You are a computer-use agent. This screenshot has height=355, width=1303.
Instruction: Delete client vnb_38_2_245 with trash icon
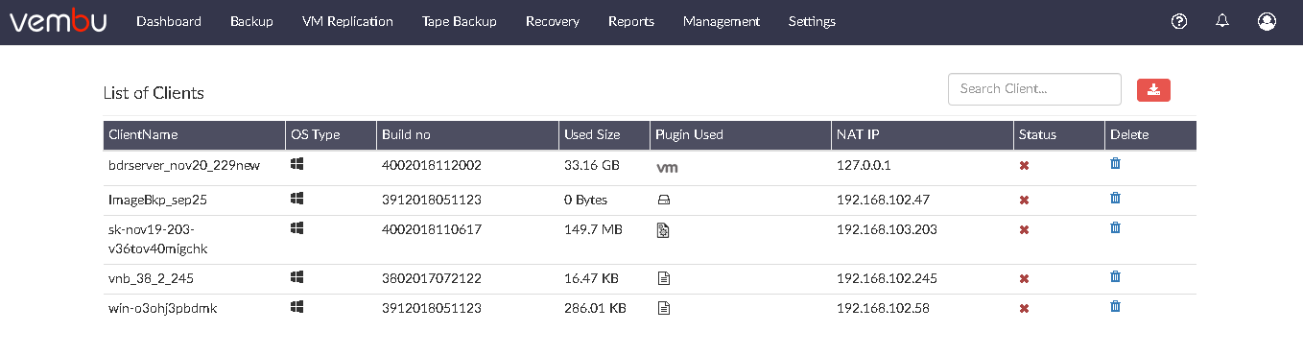click(1115, 277)
